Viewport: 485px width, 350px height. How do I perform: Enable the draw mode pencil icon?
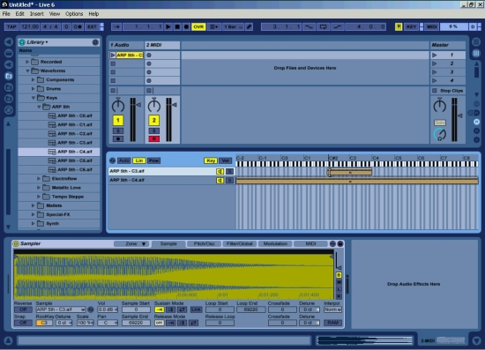point(249,27)
